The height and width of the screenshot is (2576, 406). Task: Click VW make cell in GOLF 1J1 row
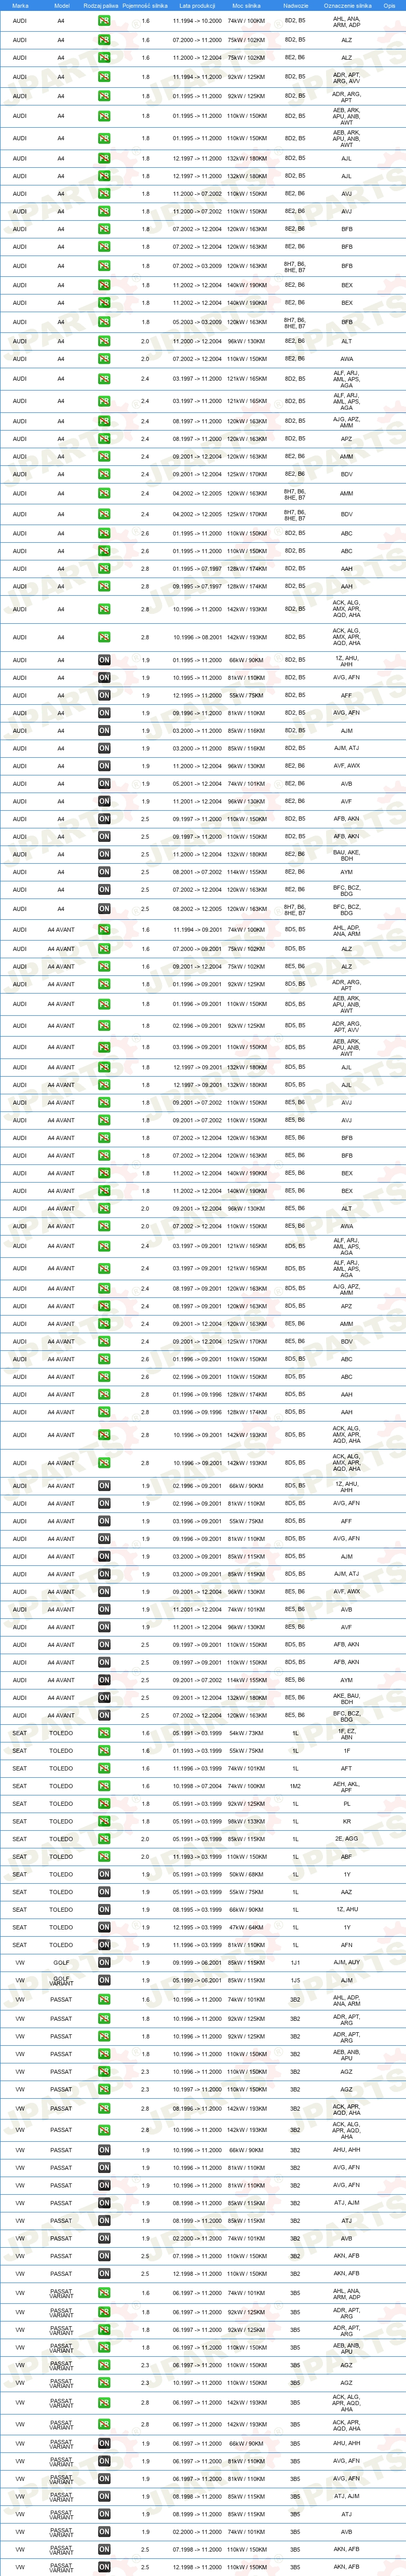pos(20,1963)
